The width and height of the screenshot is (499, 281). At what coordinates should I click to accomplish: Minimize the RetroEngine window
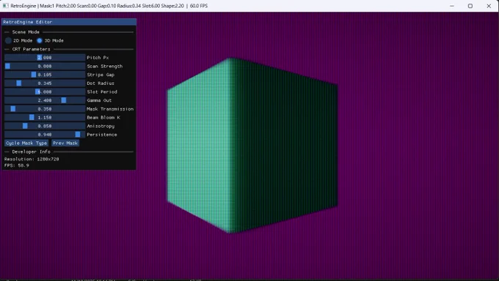[x=452, y=6]
